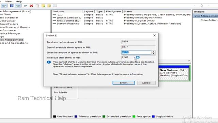Select the (Disk 0 partition 3) volume row

(122, 18)
